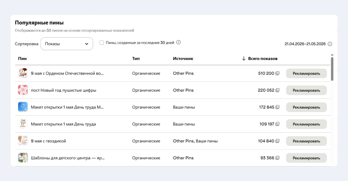
Task: Open the Показы sorting dropdown
Action: [66, 44]
